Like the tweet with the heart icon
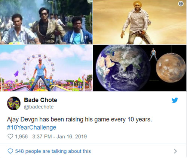187x158 pixels. click(x=10, y=136)
